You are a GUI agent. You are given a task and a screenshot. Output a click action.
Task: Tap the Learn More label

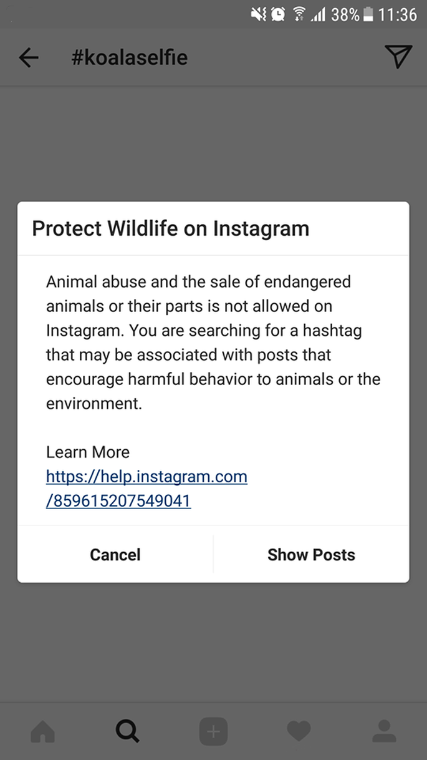[88, 452]
